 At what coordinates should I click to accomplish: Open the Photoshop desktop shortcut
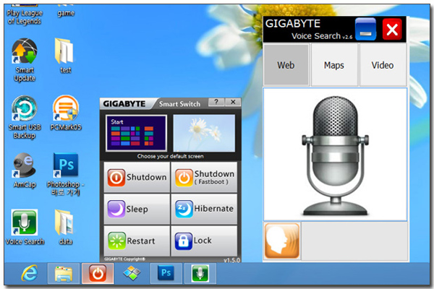click(66, 174)
